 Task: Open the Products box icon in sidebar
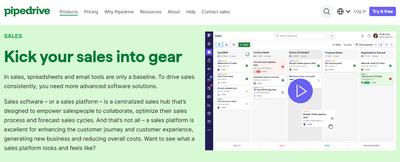pyautogui.click(x=209, y=113)
